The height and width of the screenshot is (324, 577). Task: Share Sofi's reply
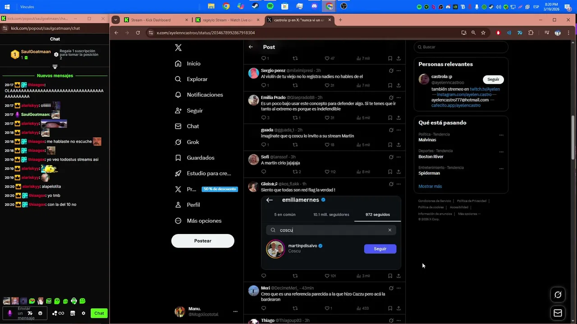click(398, 172)
